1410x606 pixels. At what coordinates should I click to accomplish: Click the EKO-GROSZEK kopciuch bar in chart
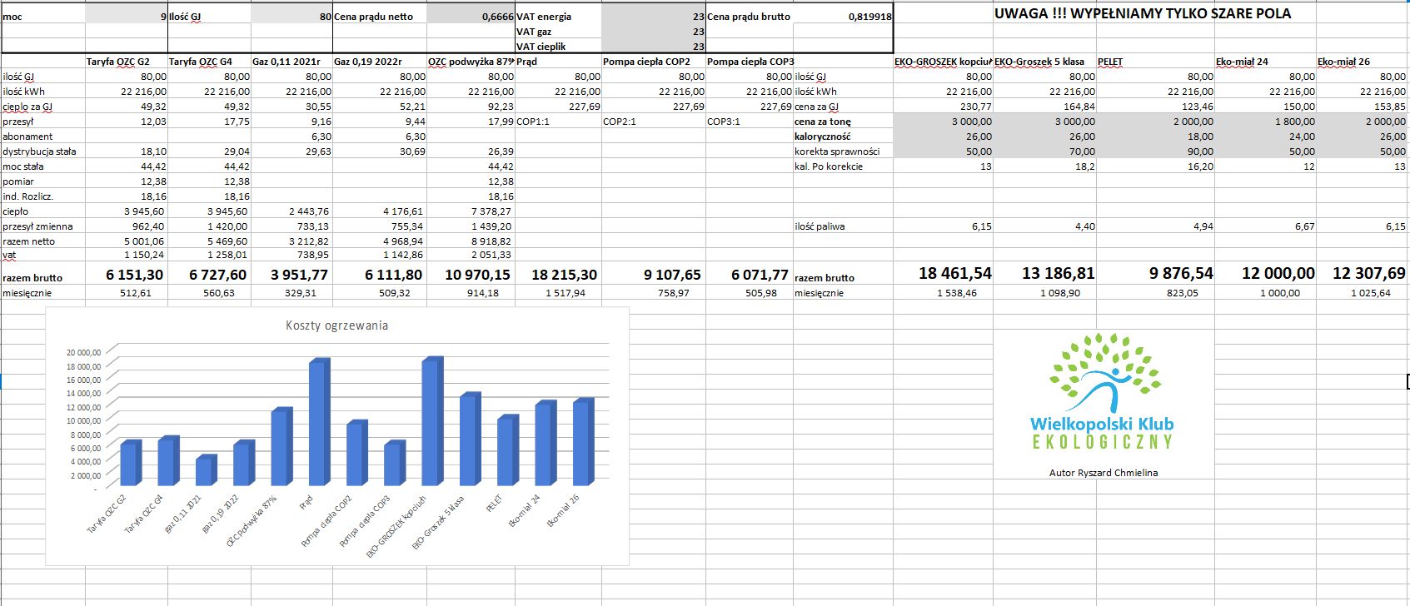[432, 421]
